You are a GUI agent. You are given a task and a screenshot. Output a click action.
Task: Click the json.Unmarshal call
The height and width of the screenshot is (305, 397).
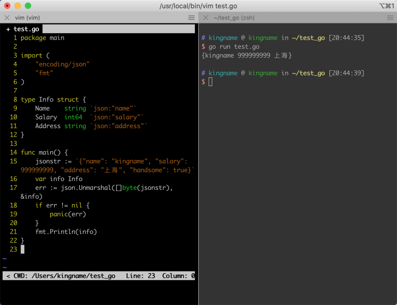[86, 188]
